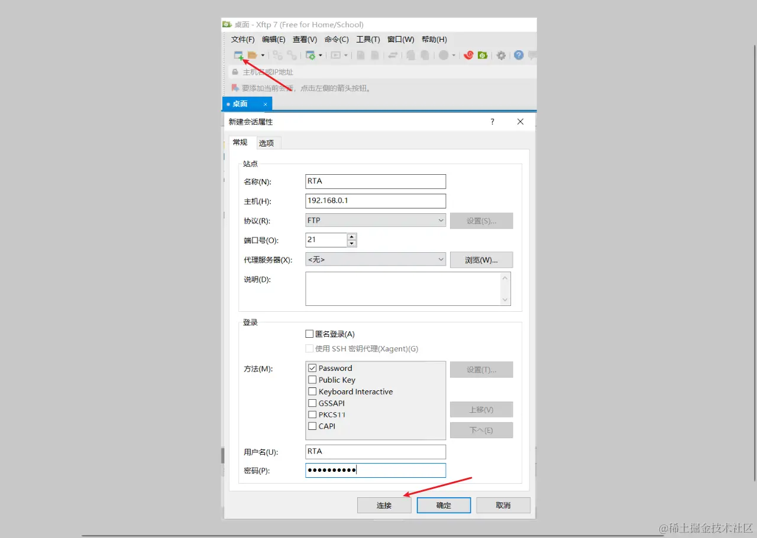
Task: Uncheck the Password method checkbox
Action: pos(312,368)
